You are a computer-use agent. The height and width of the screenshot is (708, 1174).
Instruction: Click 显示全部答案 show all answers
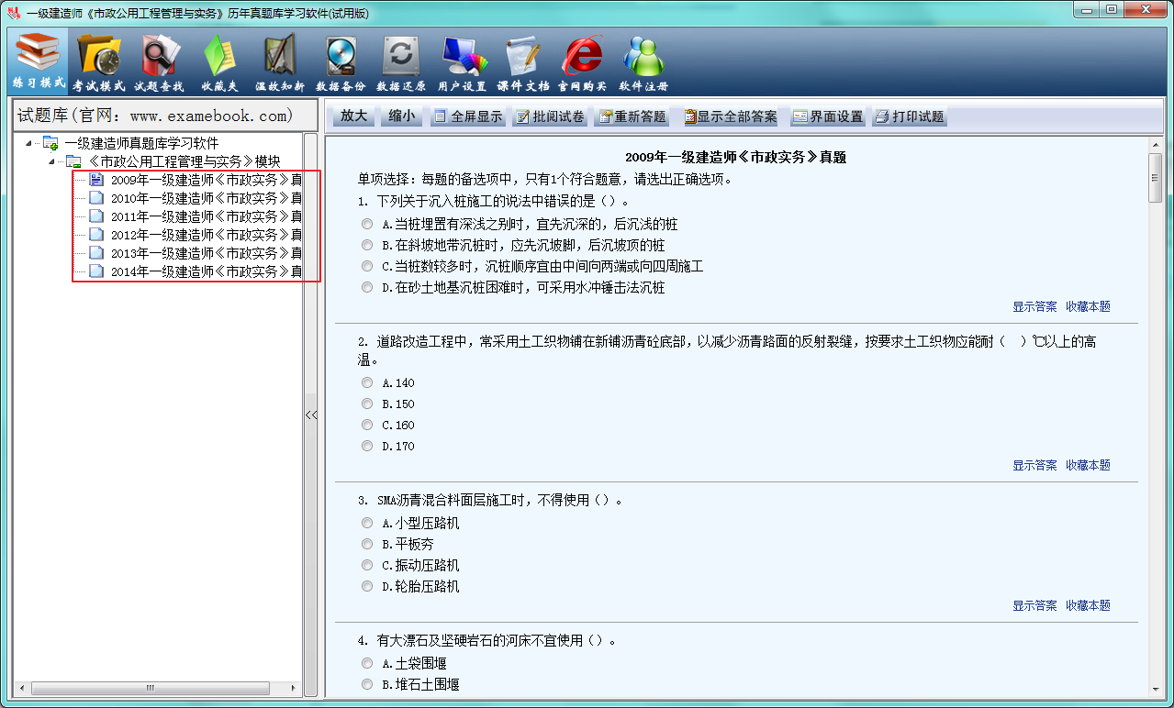pos(730,116)
